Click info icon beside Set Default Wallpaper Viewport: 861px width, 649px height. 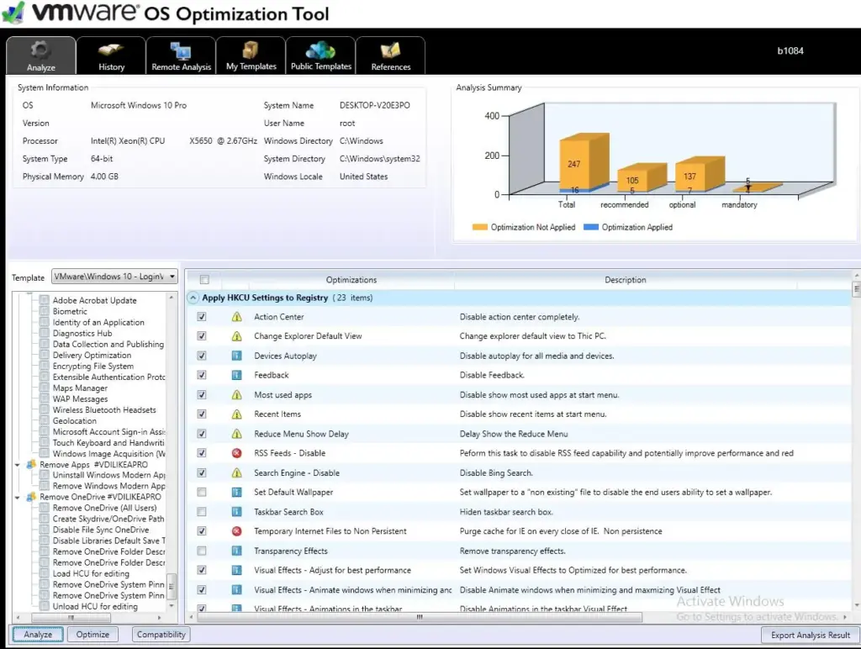click(236, 492)
